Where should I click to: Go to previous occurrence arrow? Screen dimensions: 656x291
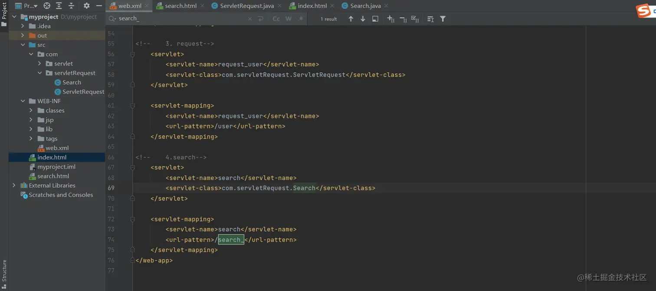click(x=351, y=19)
